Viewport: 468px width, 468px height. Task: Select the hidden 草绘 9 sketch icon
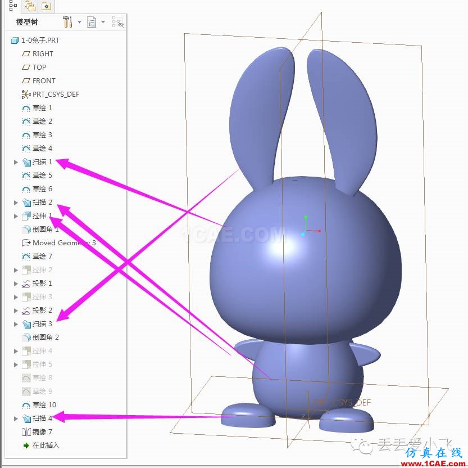tap(26, 391)
